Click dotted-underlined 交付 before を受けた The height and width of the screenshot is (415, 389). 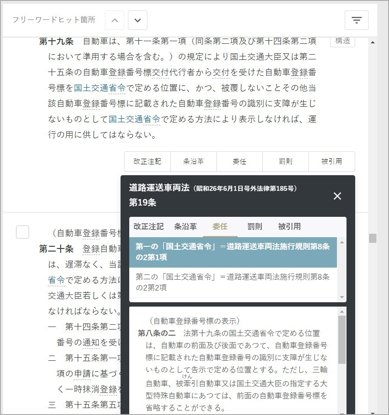221,72
